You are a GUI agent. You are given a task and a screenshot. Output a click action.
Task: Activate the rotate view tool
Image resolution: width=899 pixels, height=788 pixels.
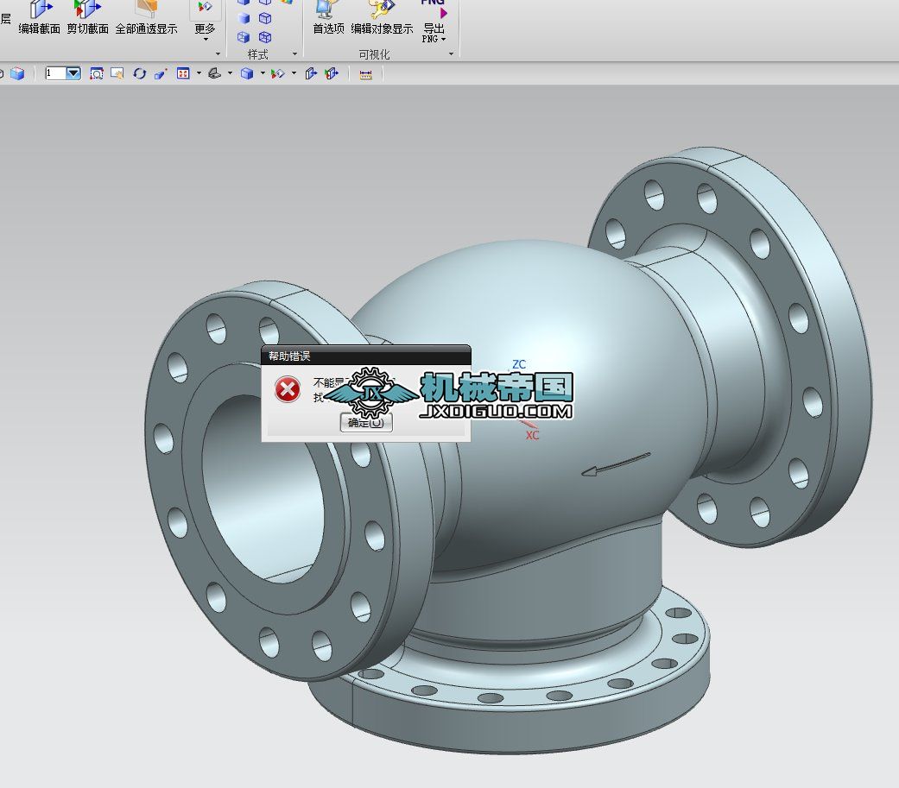(139, 74)
